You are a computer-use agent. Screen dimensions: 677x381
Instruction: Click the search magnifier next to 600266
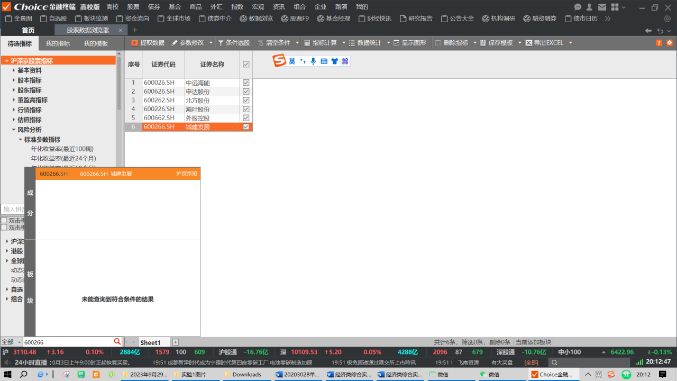(x=117, y=342)
